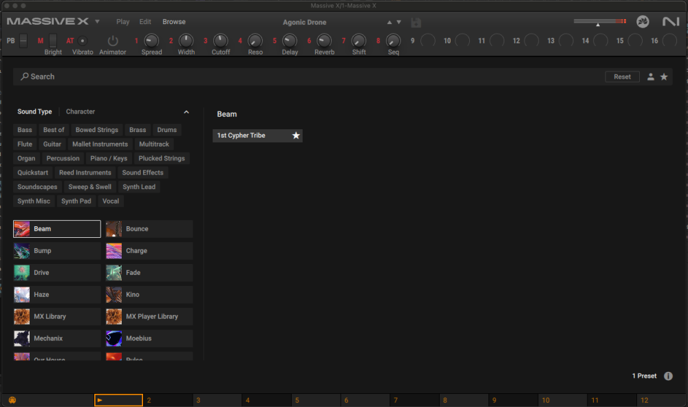Screen dimensions: 688x407
Task: Show preset info with the info icon
Action: coord(668,376)
